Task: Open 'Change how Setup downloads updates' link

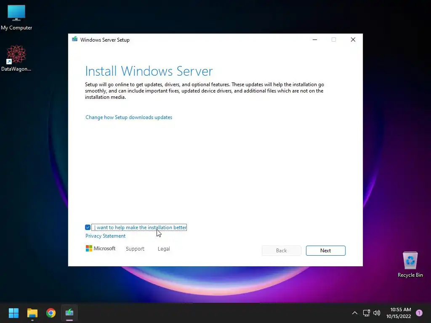Action: coord(129,117)
